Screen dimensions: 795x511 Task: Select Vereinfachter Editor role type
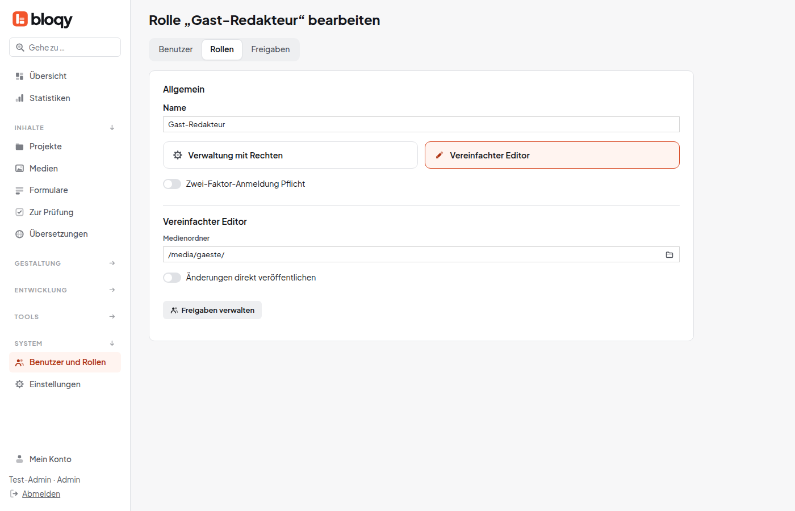552,155
